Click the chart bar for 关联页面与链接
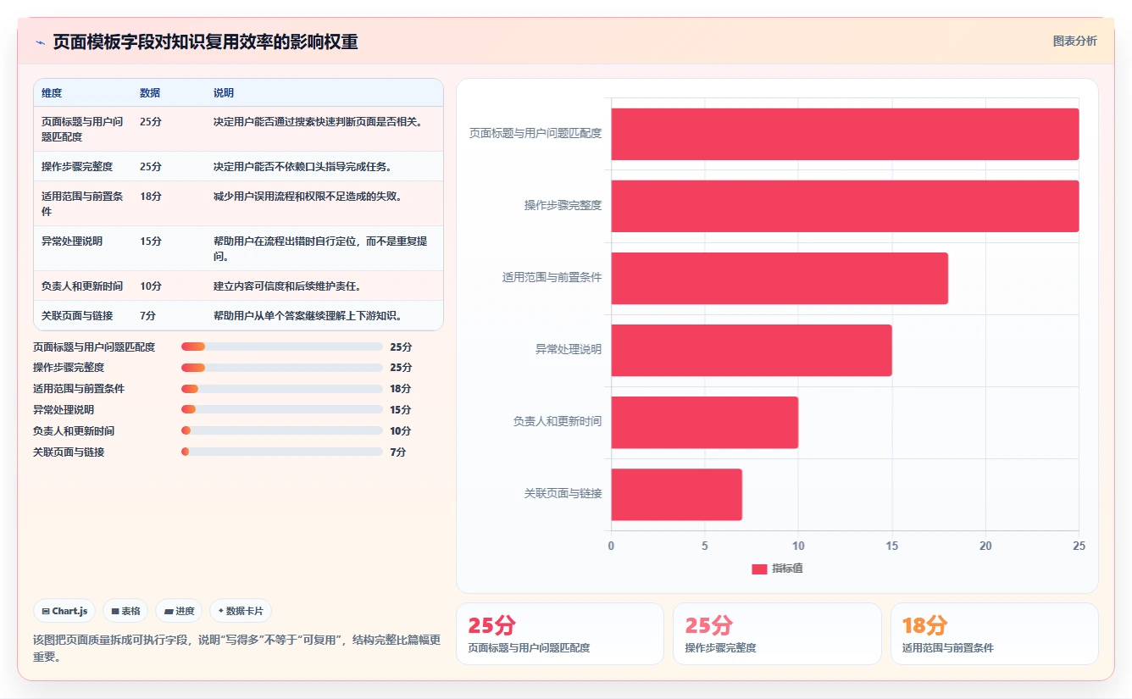The width and height of the screenshot is (1132, 699). click(x=677, y=494)
